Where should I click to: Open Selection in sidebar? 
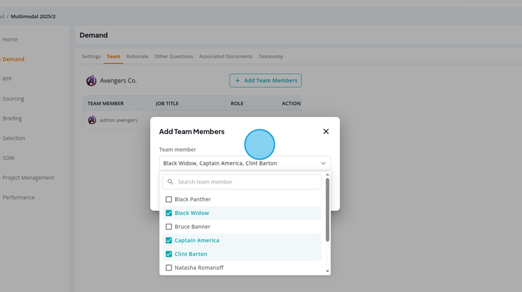[x=14, y=138]
